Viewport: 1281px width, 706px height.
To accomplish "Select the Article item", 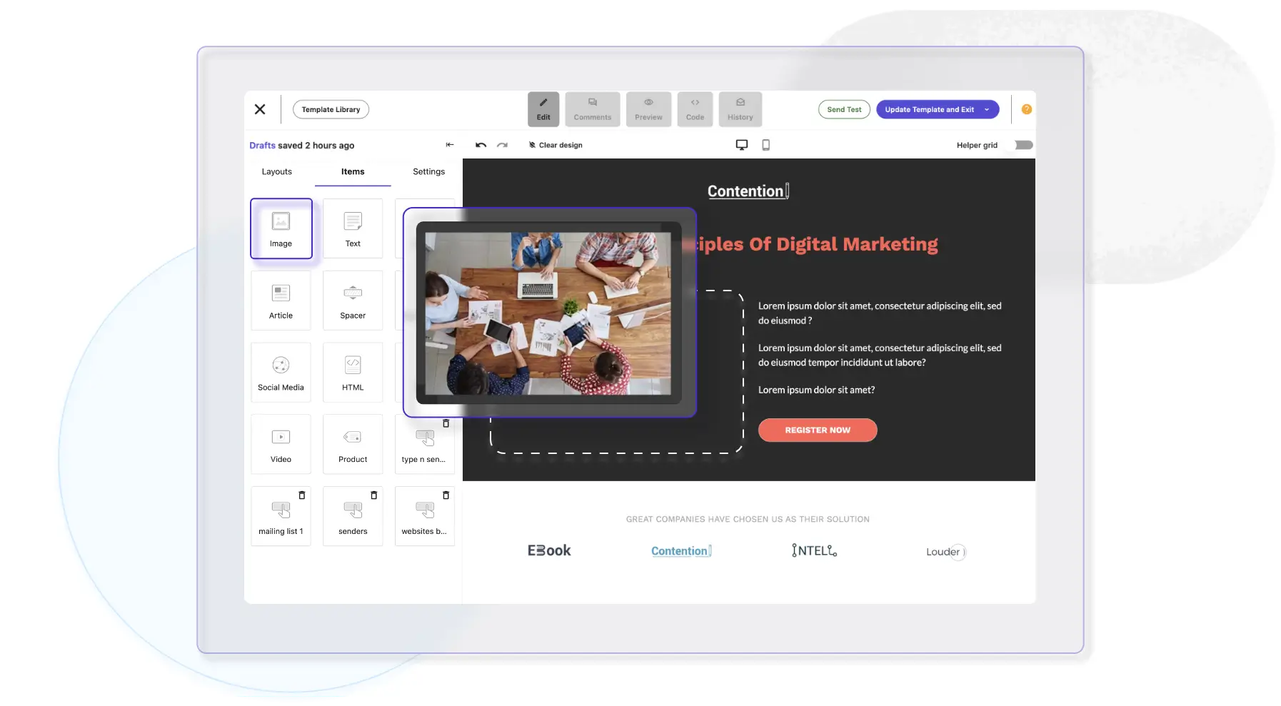I will pyautogui.click(x=281, y=301).
